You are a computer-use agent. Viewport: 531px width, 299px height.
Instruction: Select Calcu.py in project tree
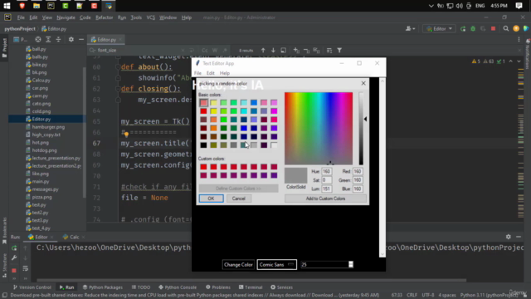pos(41,81)
